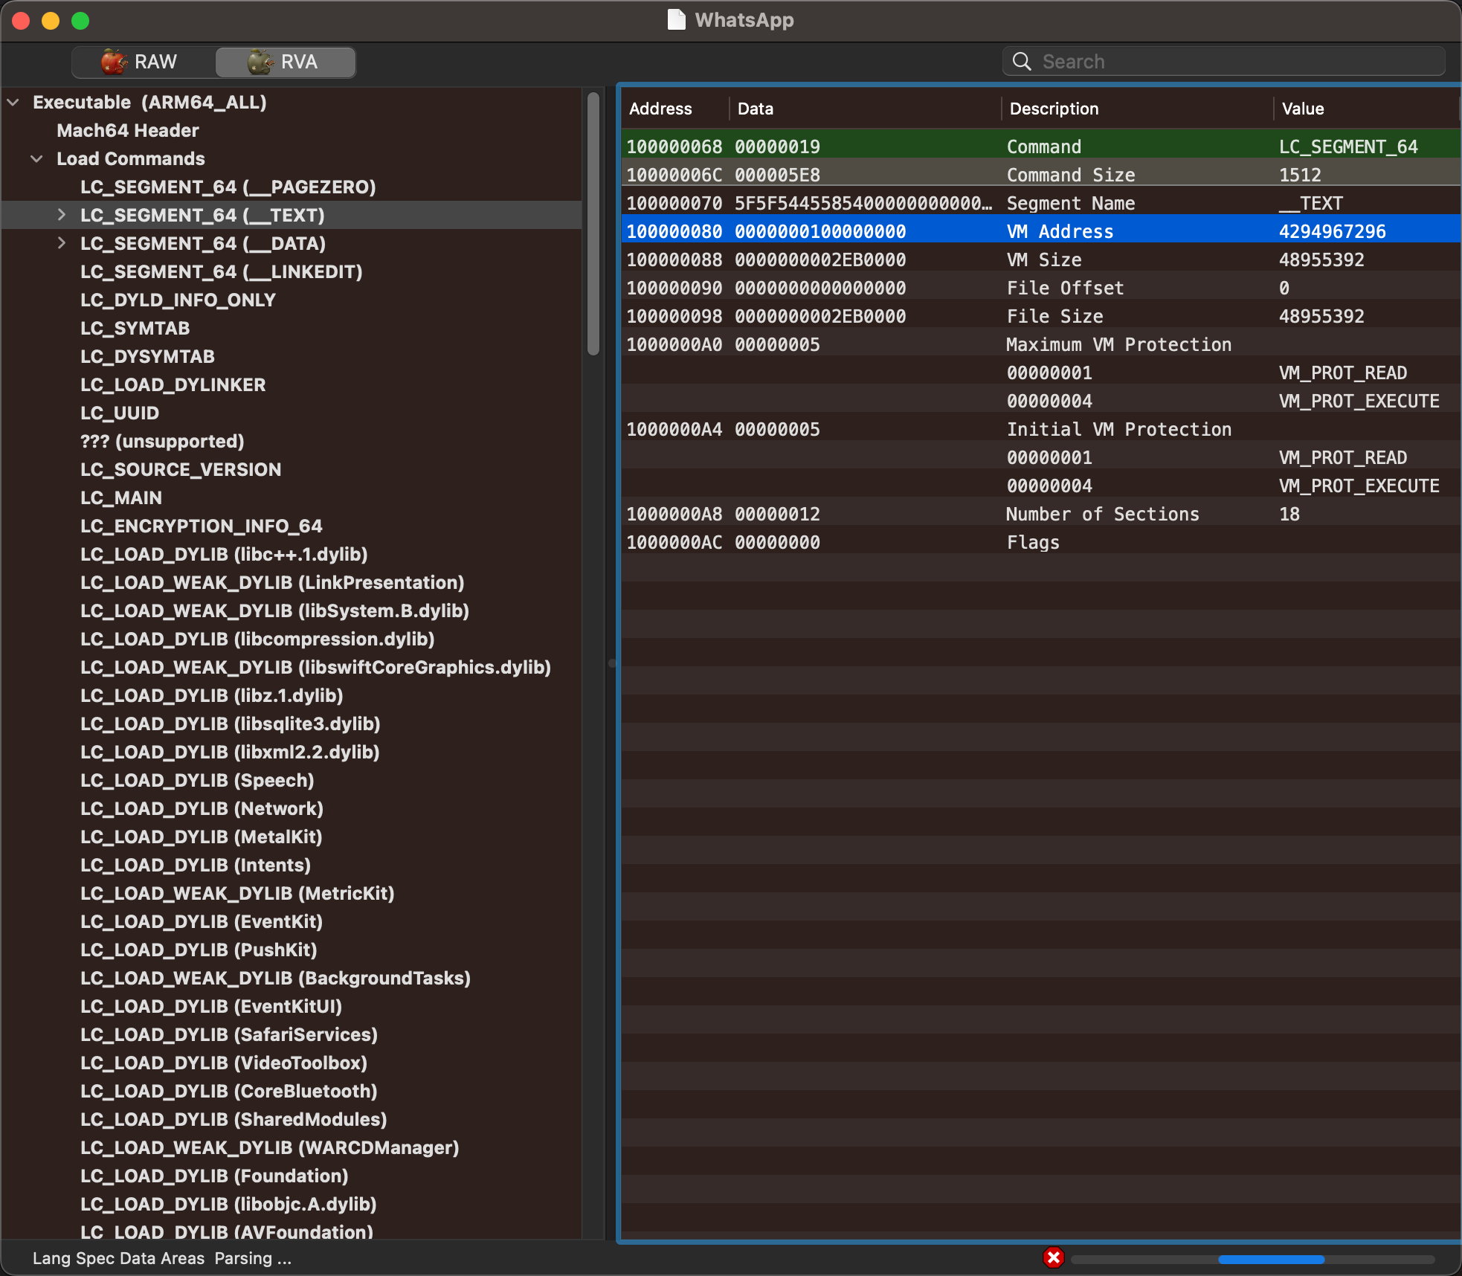Expand the LC_SEGMENT_64 (__TEXT) node
This screenshot has width=1462, height=1276.
coord(62,215)
